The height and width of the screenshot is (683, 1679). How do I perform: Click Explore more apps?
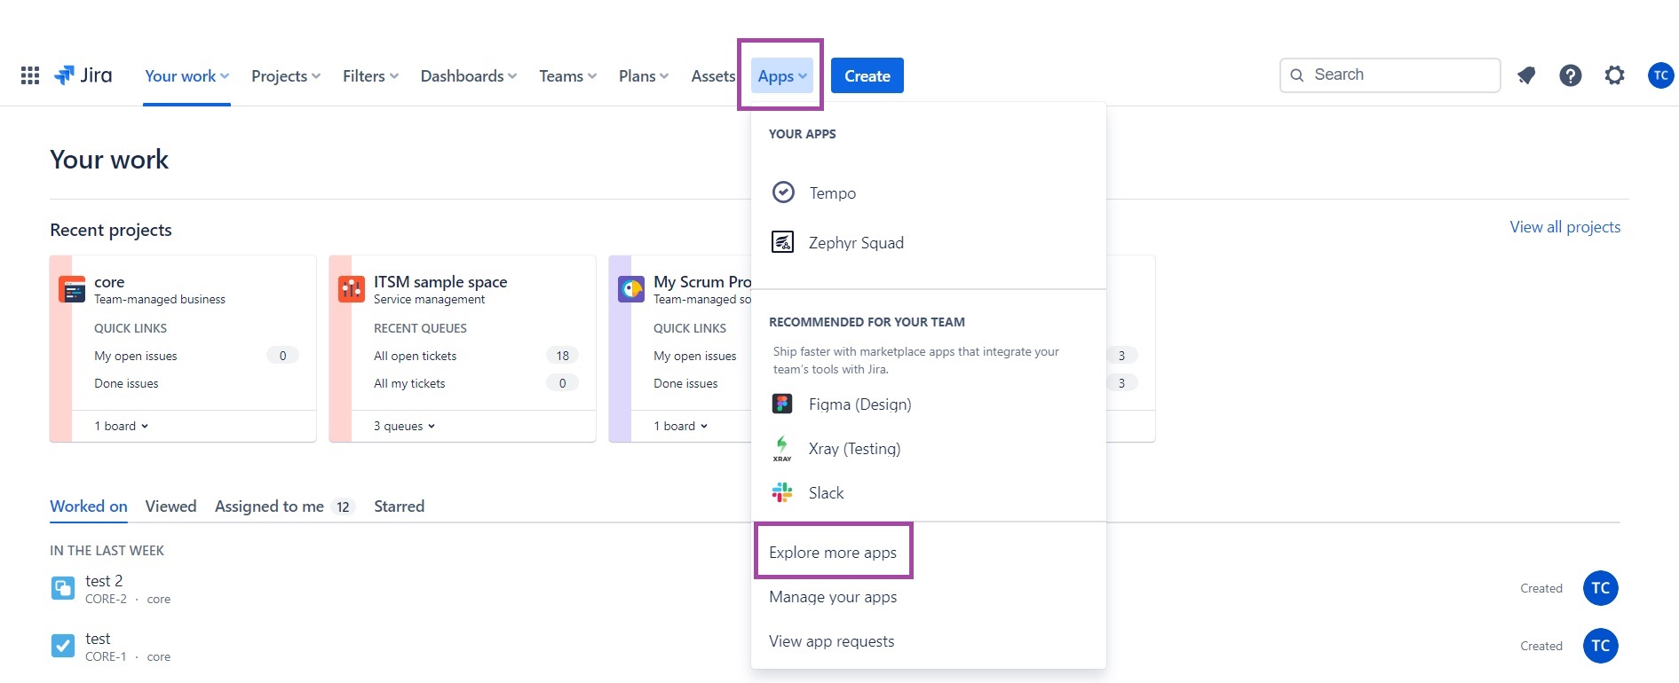833,552
